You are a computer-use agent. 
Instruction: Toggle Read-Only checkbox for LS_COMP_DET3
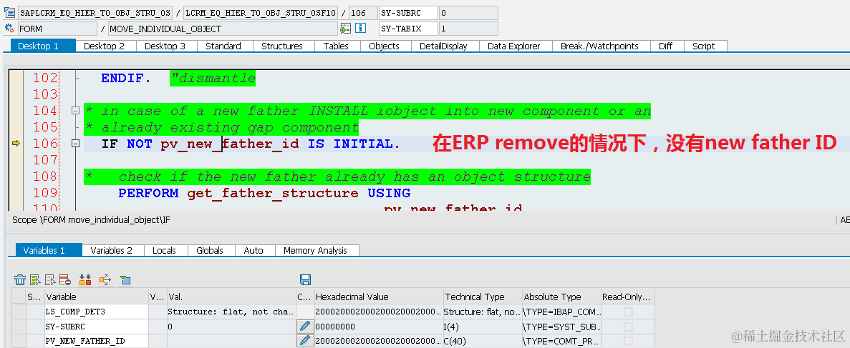[x=628, y=312]
